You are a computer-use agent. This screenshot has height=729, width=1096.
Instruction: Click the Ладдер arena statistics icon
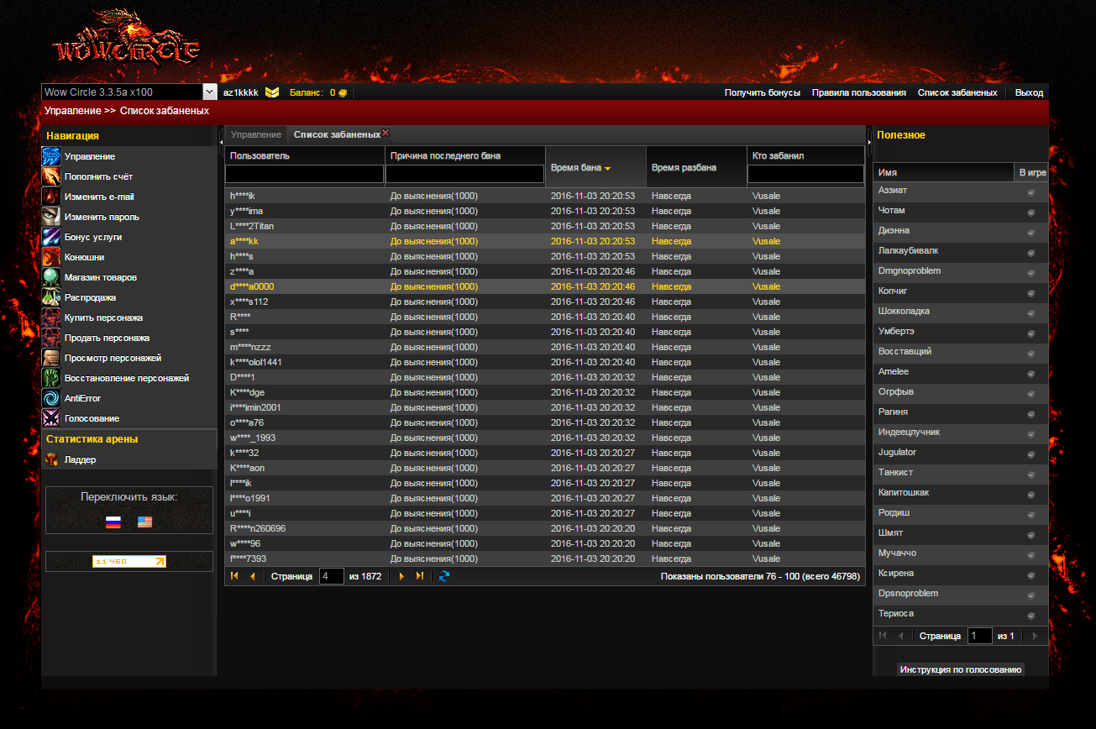click(x=51, y=460)
